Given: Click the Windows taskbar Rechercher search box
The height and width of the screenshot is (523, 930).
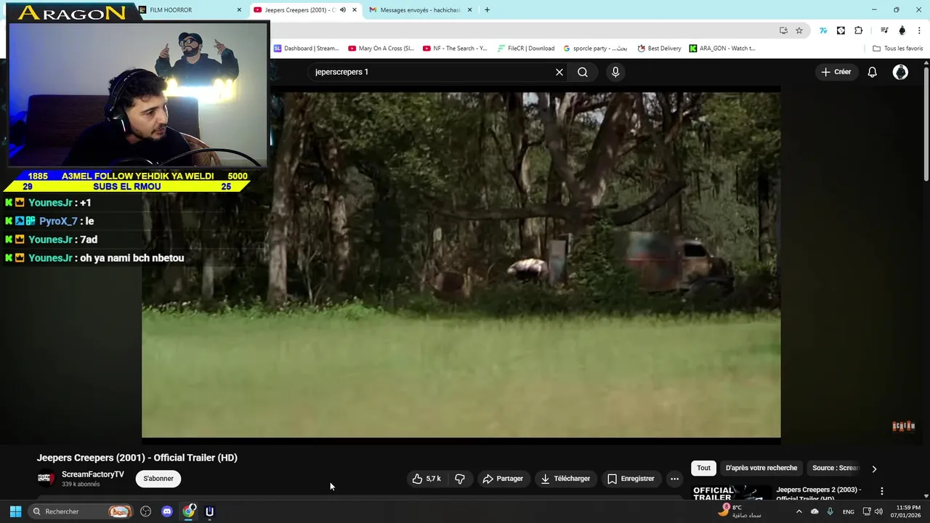Looking at the screenshot, I should point(81,511).
